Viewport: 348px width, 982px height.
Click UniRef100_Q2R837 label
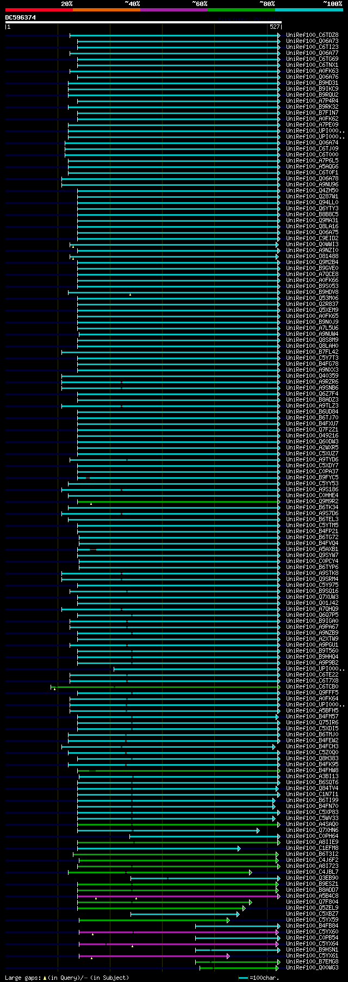pos(312,304)
